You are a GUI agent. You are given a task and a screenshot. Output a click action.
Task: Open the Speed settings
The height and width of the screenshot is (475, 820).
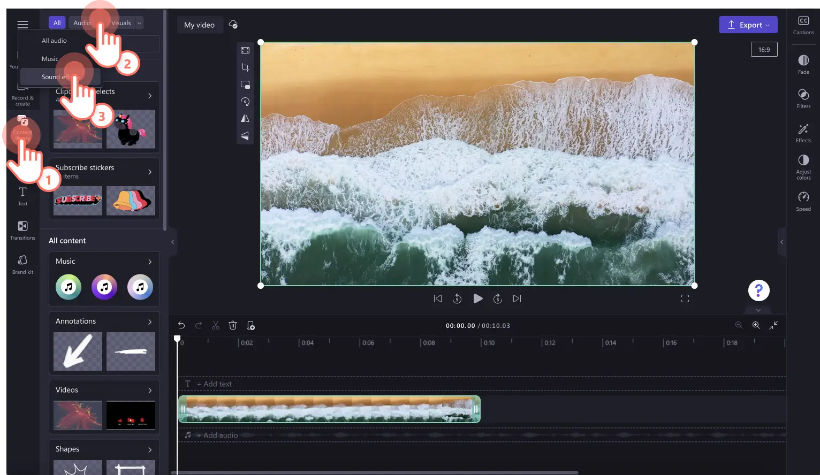803,201
